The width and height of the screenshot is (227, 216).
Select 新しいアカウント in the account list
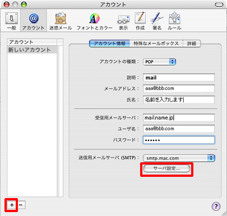32,50
